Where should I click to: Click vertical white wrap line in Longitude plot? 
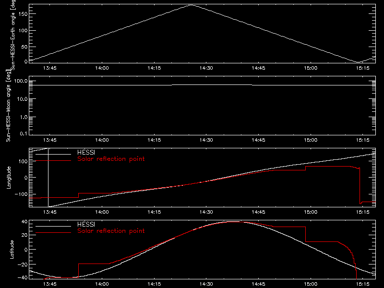[48, 178]
